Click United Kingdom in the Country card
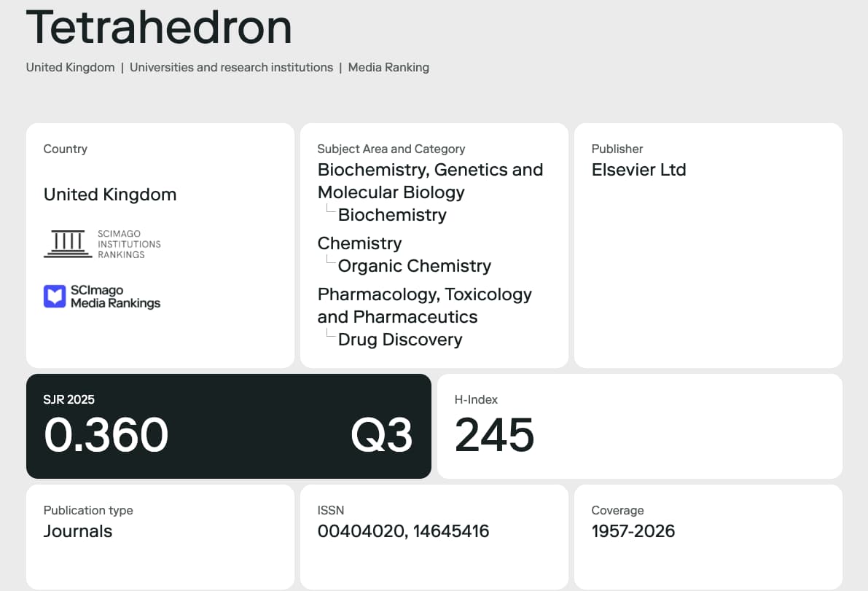 coord(110,195)
